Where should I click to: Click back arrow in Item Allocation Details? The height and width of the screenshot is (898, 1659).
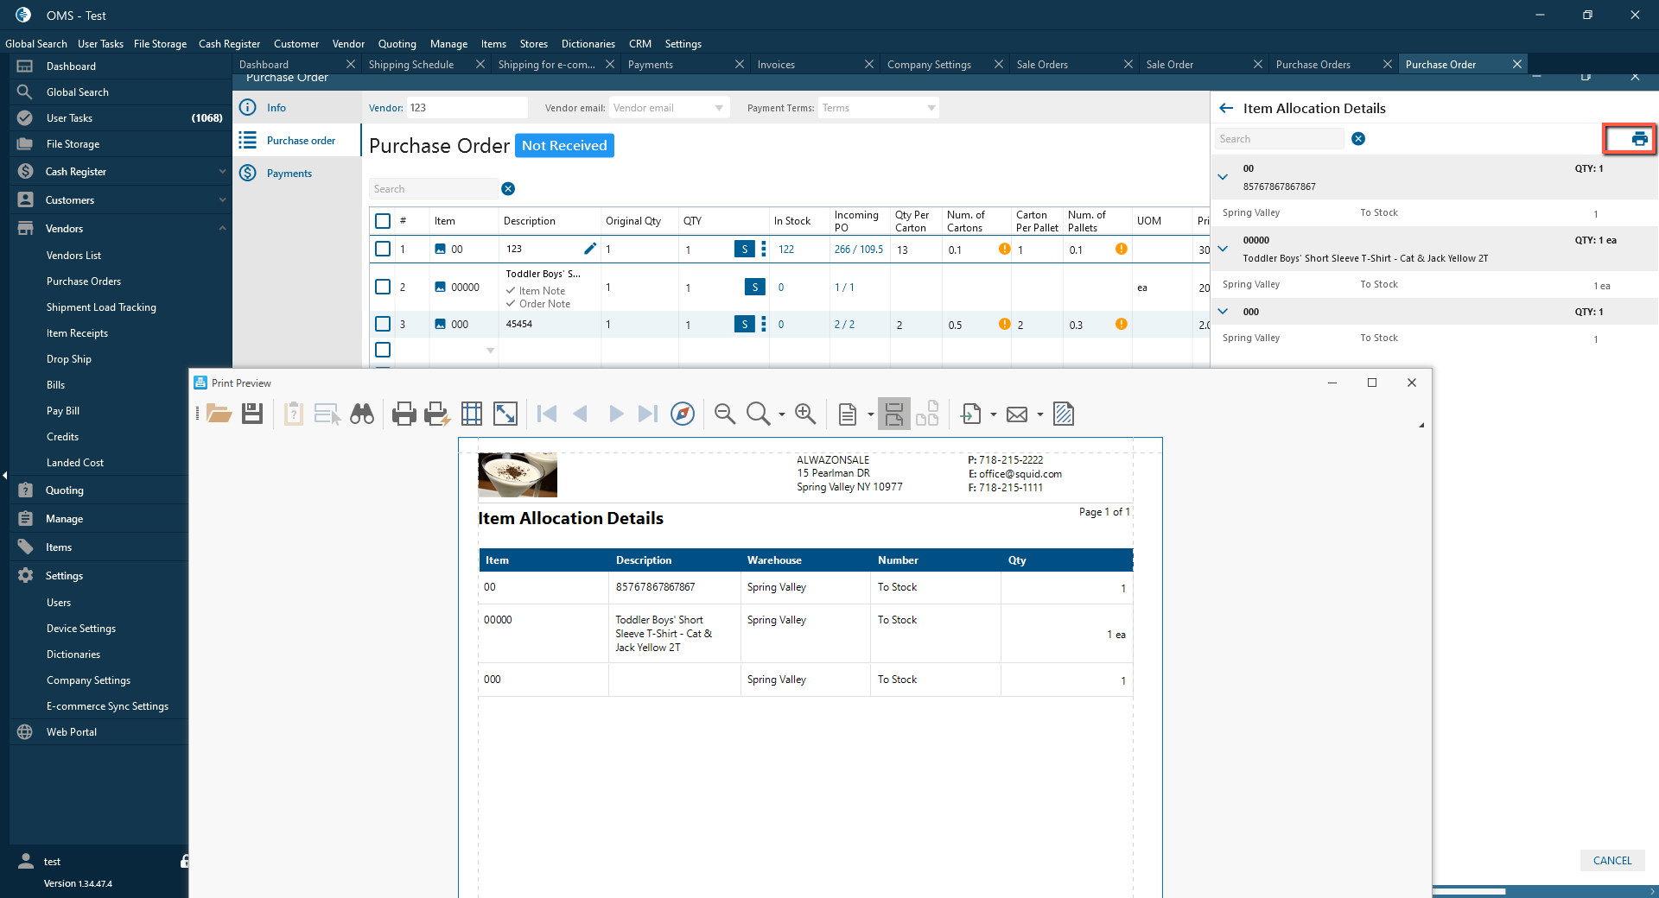coord(1226,109)
